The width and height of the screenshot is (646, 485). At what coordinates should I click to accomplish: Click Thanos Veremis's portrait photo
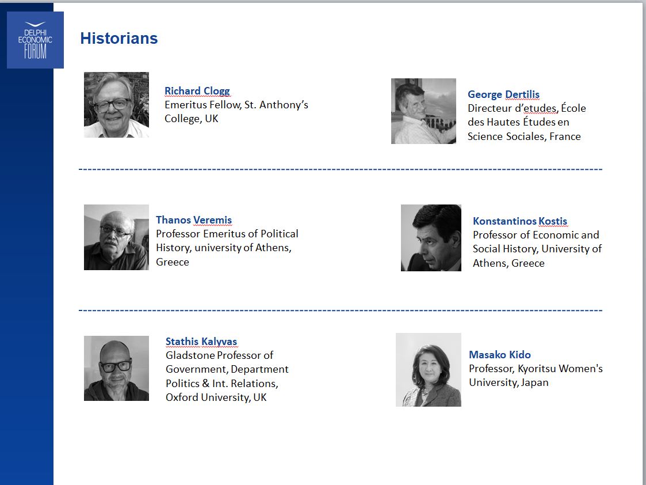[x=117, y=237]
